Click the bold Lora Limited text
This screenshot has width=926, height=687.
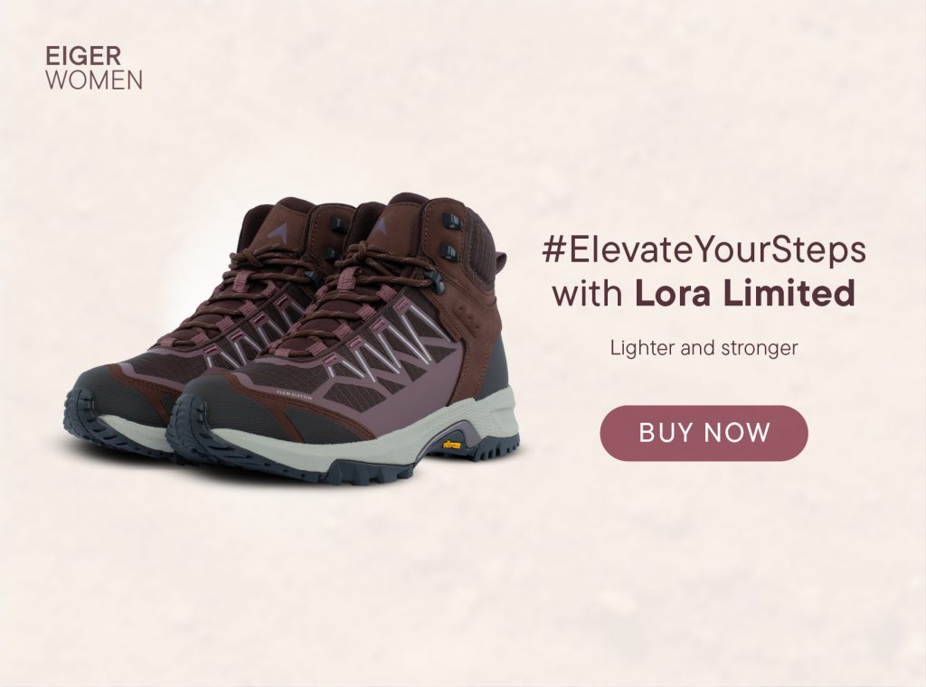click(745, 293)
